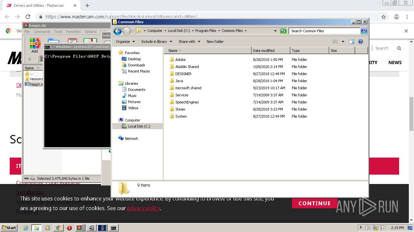Open the dropdown arrow after Common Files breadcrumb
414x232 pixels.
point(245,31)
